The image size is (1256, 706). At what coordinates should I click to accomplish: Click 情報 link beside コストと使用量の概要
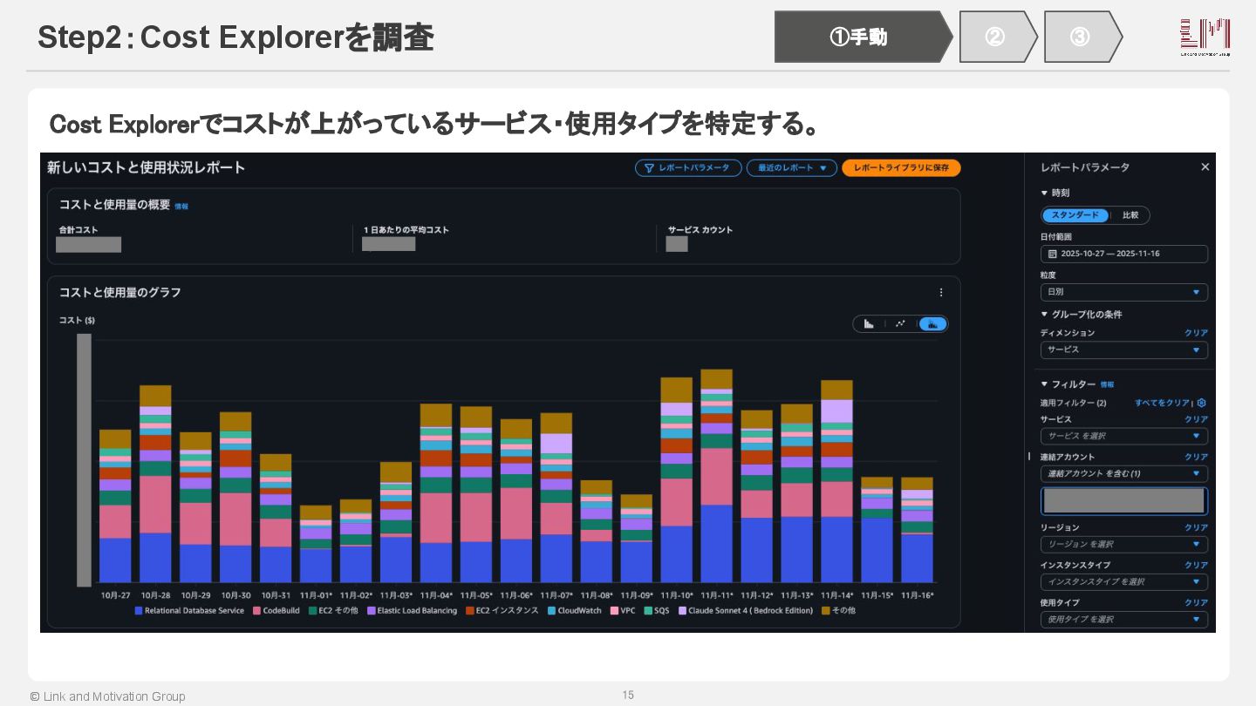pos(181,207)
